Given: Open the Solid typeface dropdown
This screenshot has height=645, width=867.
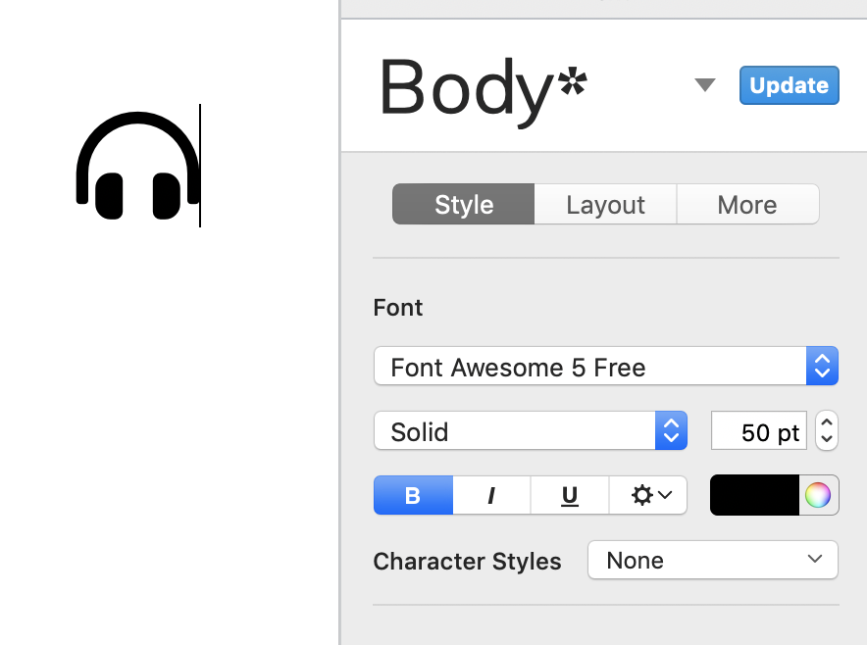Looking at the screenshot, I should coord(520,430).
